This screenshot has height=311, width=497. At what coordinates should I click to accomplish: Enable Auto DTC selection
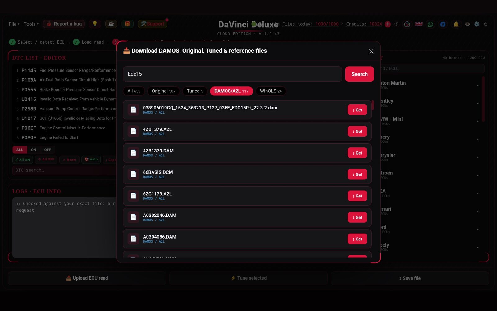click(91, 160)
